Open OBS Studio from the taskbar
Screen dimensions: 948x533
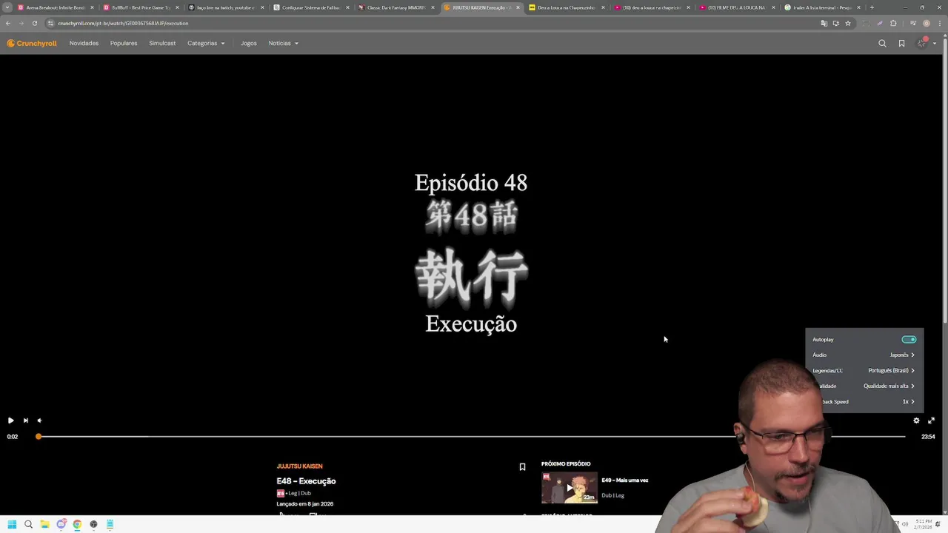[93, 524]
